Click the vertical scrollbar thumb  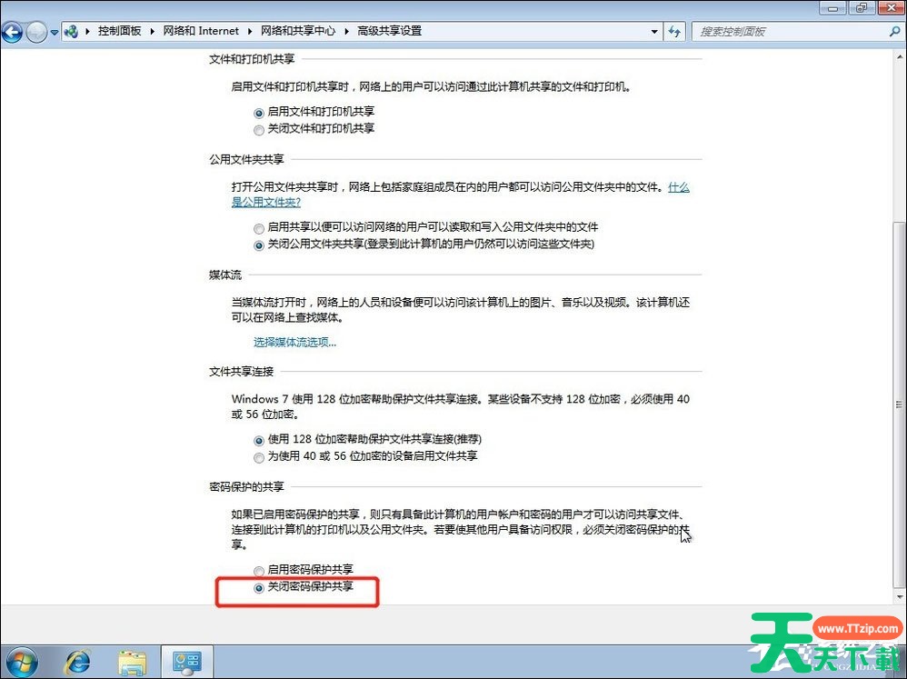899,404
